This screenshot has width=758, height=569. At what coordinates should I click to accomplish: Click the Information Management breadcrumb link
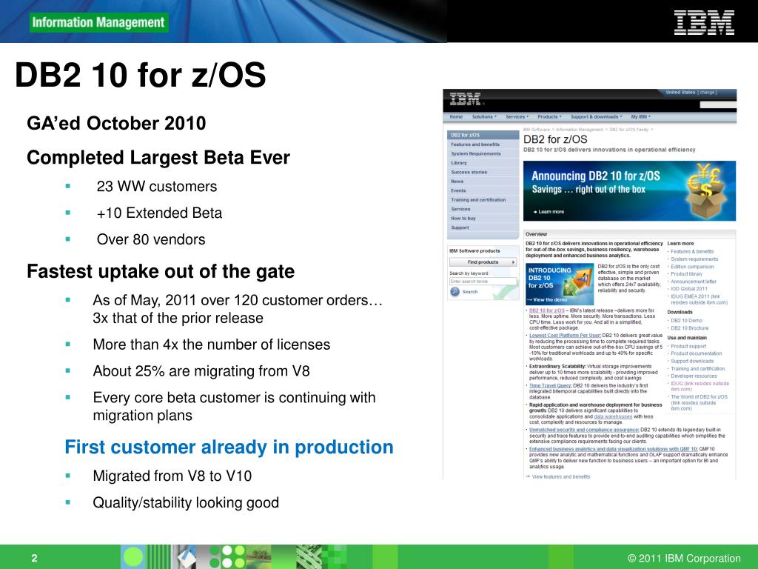(580, 130)
